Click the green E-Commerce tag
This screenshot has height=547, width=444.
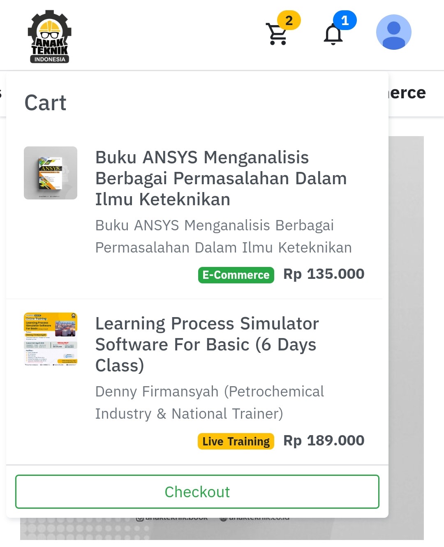(236, 275)
